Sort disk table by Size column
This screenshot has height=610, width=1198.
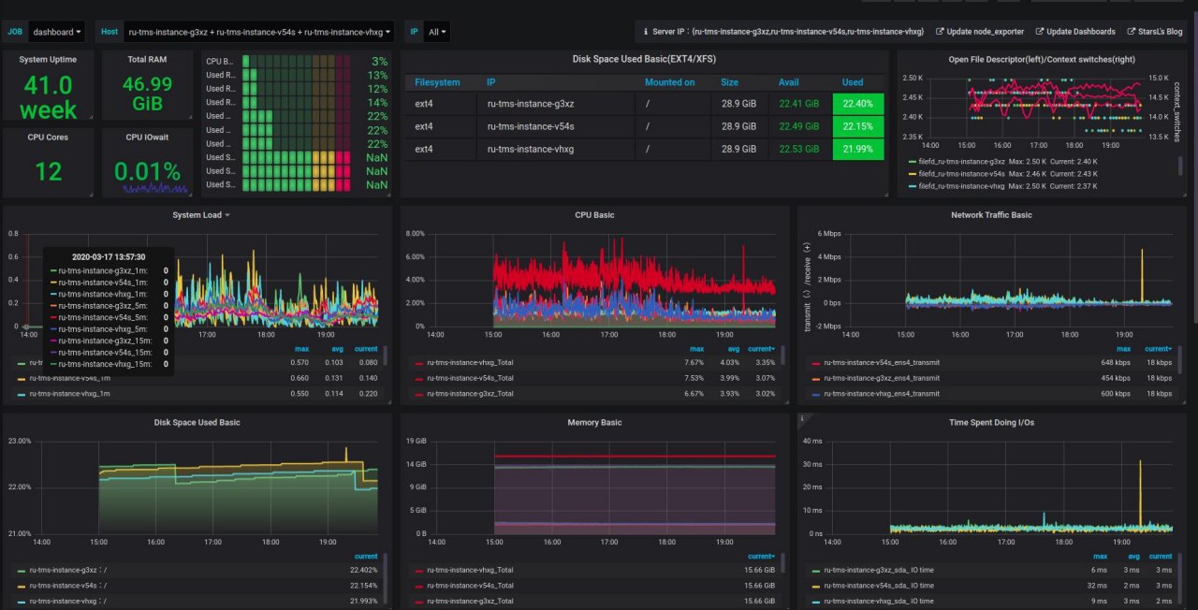[729, 82]
